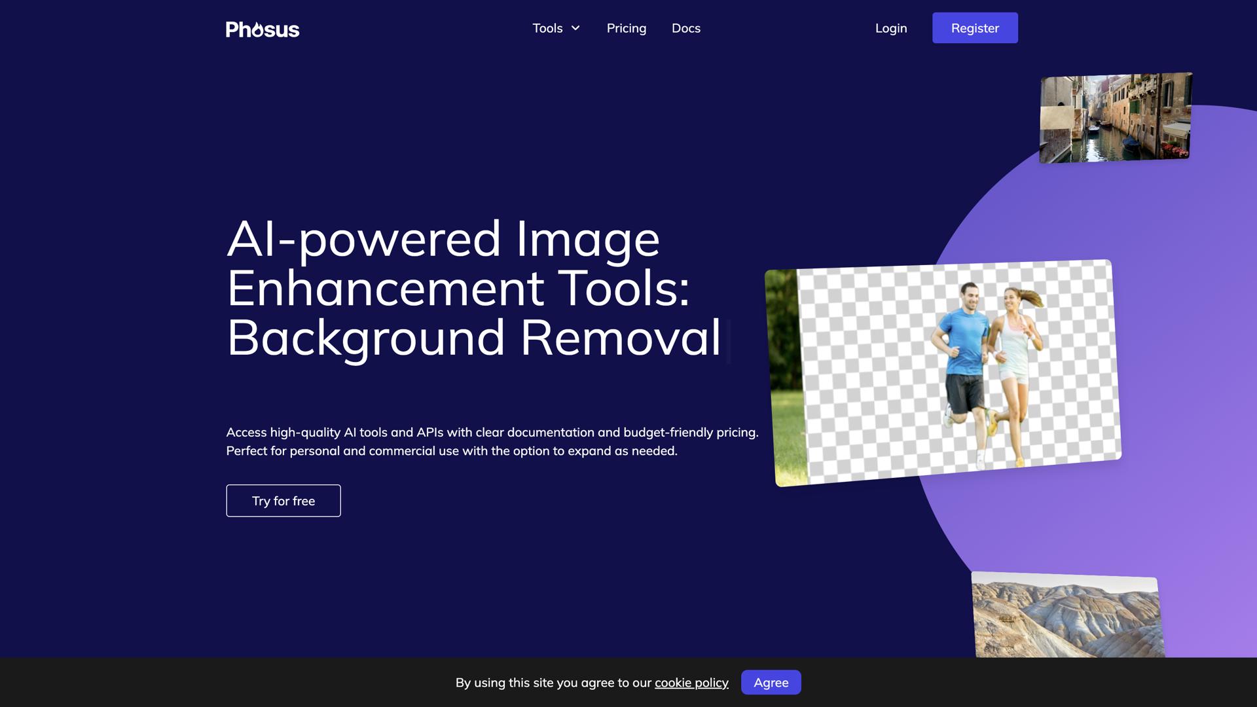The height and width of the screenshot is (707, 1257).
Task: Go to the Pricing page
Action: (626, 28)
